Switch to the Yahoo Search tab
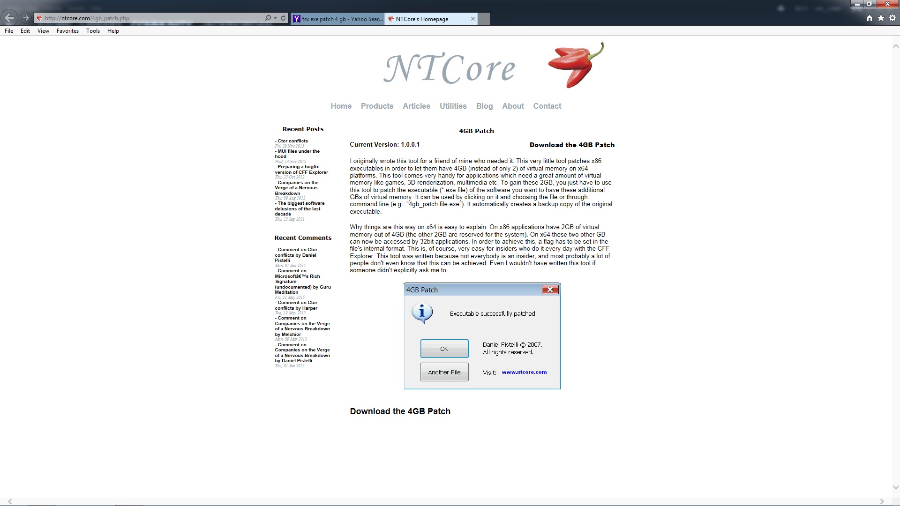The image size is (900, 506). click(x=337, y=19)
